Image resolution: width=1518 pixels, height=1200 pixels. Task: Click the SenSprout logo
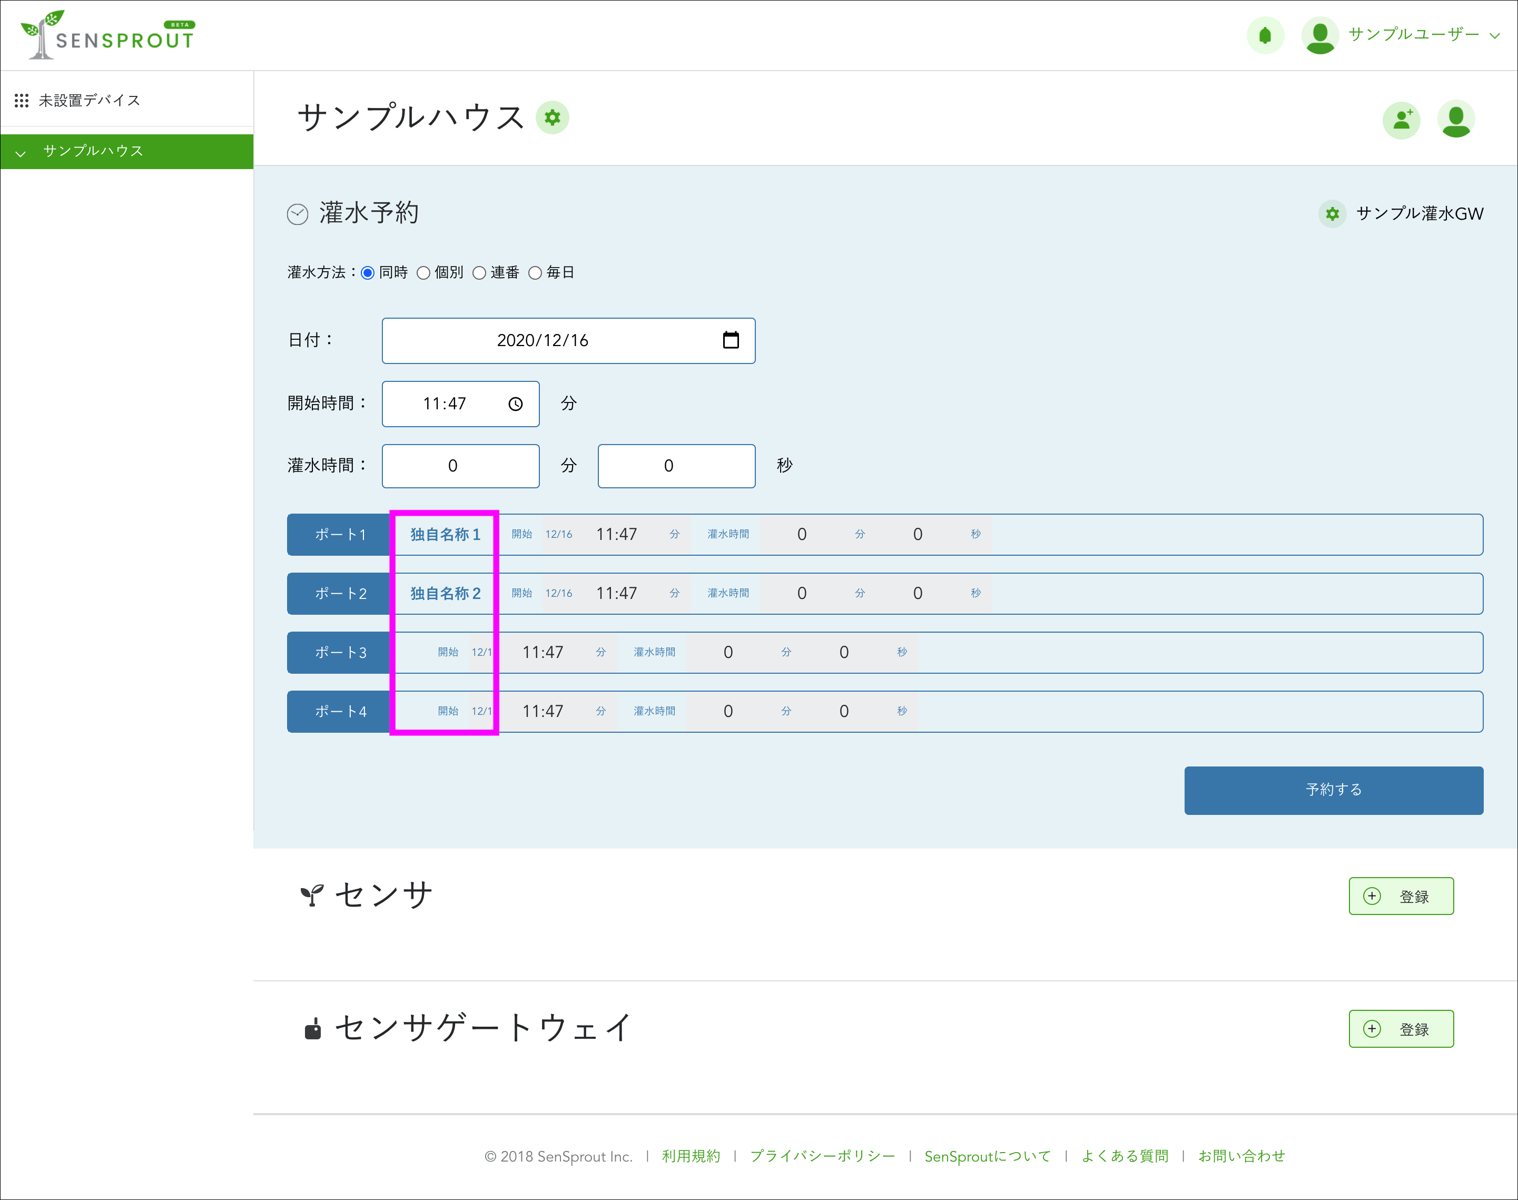coord(107,35)
